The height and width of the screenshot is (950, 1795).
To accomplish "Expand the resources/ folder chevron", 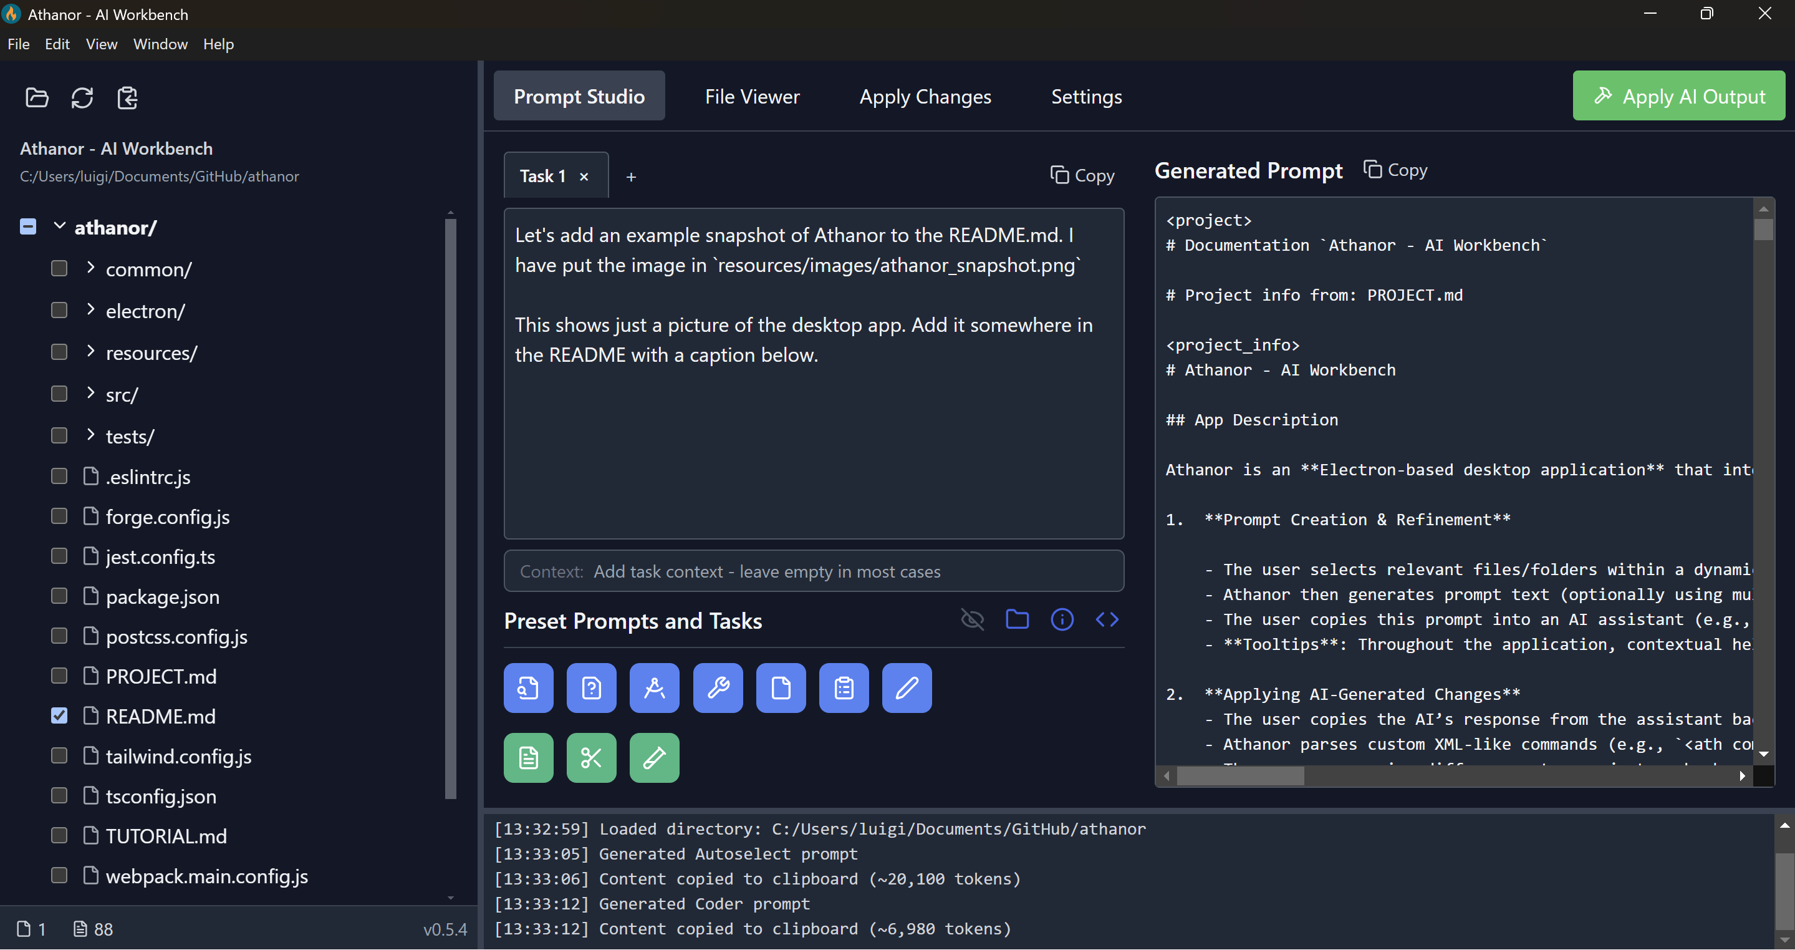I will [90, 351].
